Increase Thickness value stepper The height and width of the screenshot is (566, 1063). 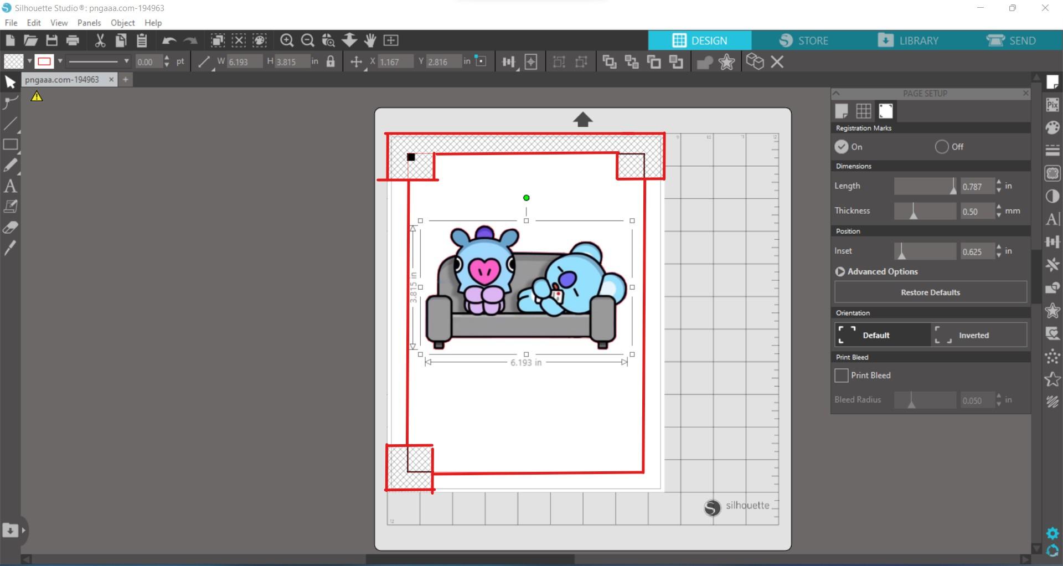tap(999, 207)
